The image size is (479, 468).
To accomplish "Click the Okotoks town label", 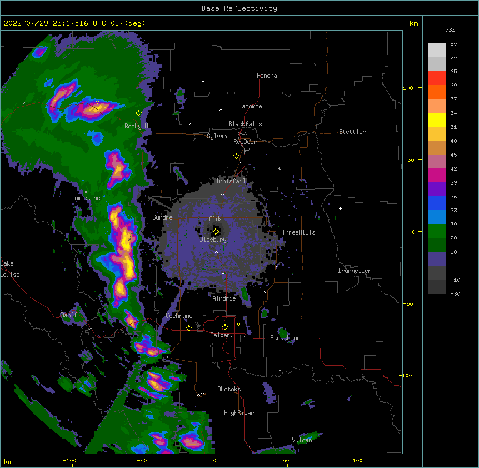I will 229,389.
